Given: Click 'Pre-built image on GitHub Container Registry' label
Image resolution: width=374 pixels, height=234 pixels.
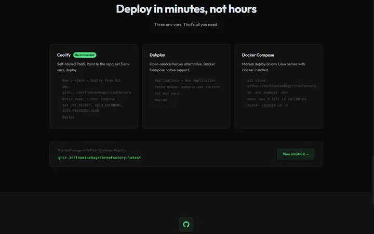Looking at the screenshot, I should (92, 150).
